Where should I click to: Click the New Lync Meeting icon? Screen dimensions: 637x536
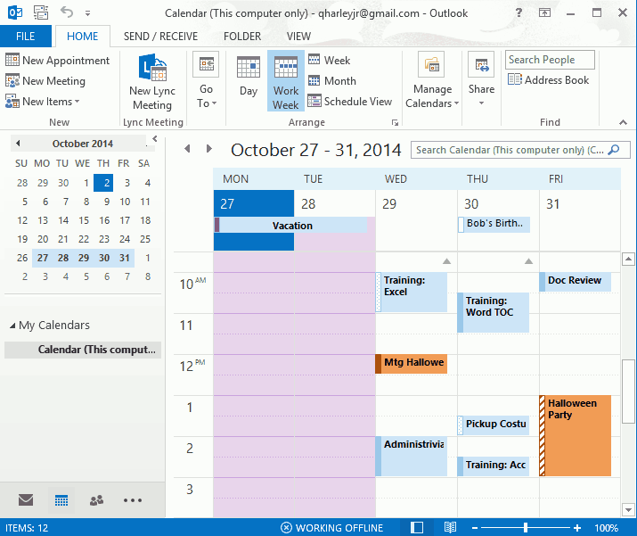[151, 69]
